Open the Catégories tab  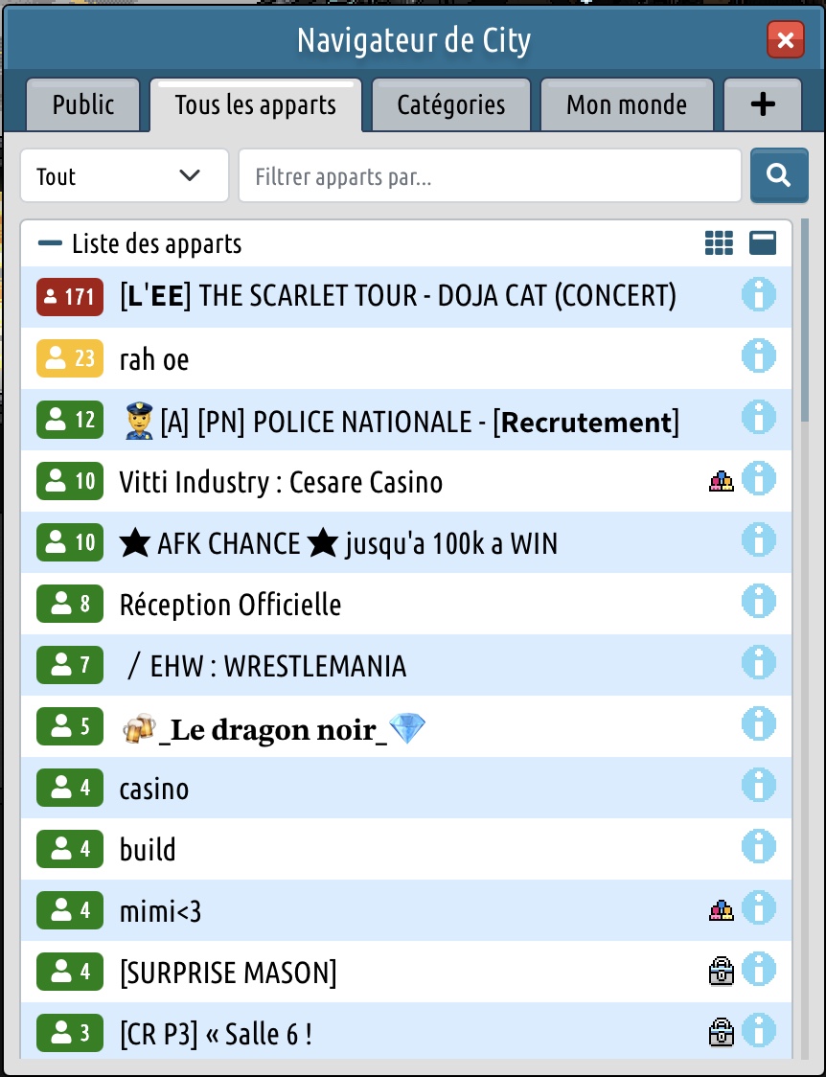click(450, 103)
